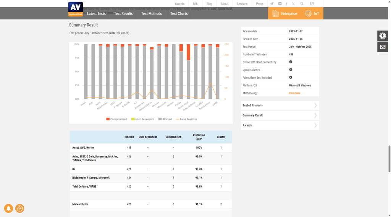Click the 98.1% protection rate cell
Viewport: 391px width, 217px height.
(199, 204)
